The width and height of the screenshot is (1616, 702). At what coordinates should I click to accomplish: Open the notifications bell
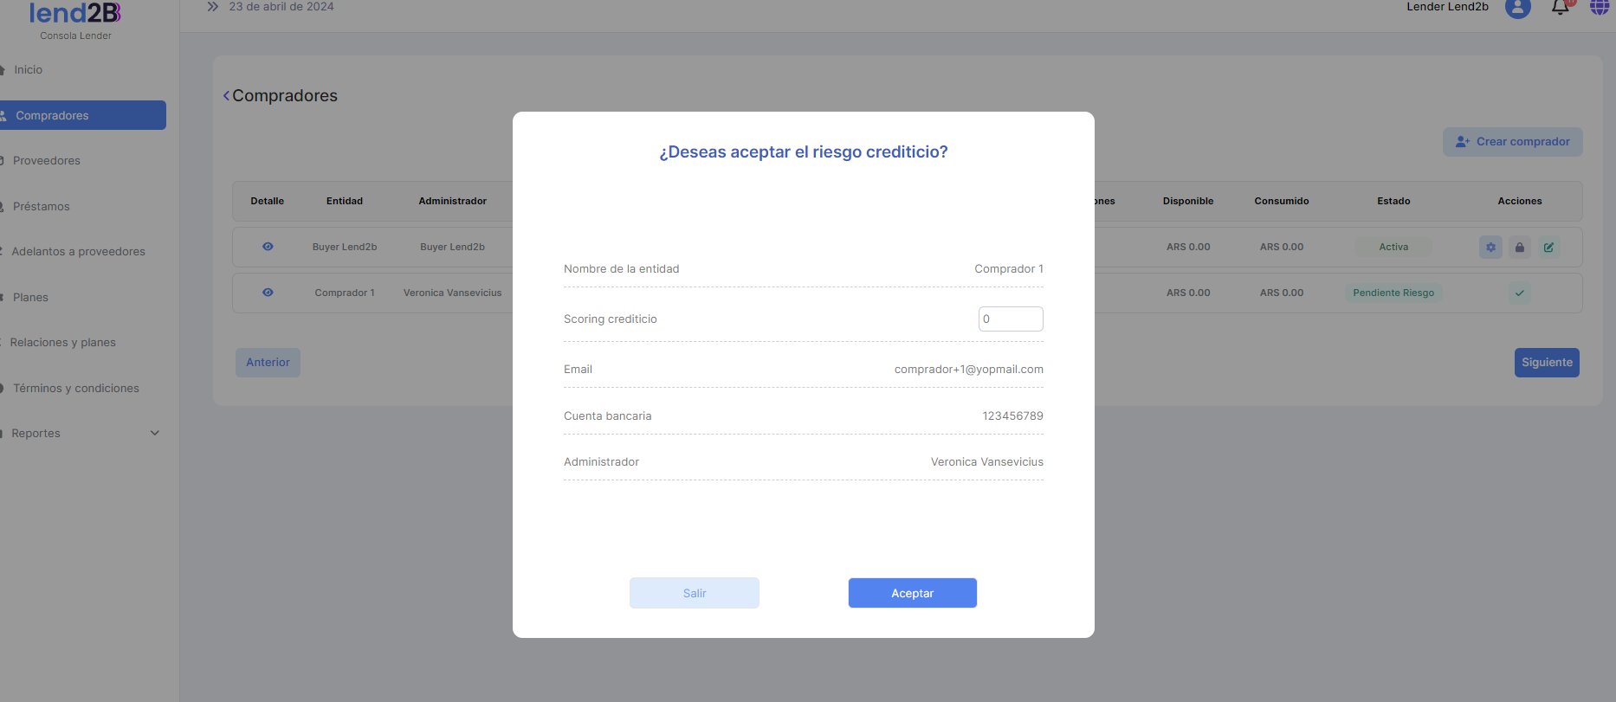1560,8
